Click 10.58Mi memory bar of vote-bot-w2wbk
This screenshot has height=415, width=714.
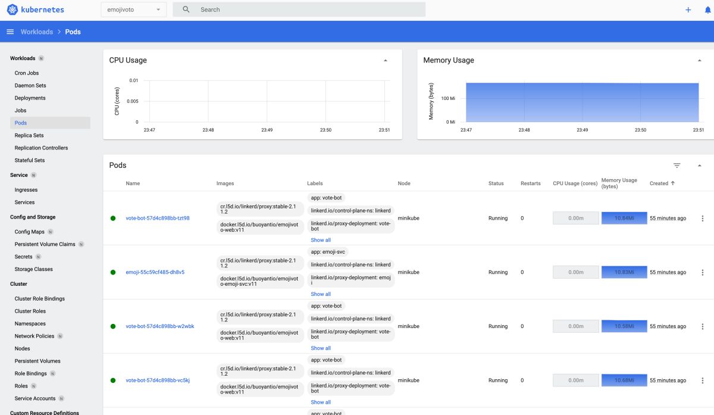[x=624, y=326]
